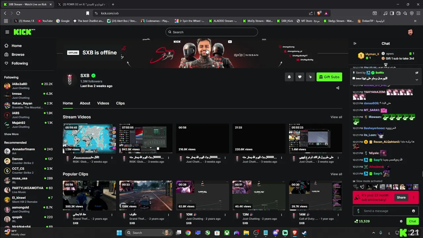Open a new browser tab
The image size is (423, 238).
tap(113, 4)
